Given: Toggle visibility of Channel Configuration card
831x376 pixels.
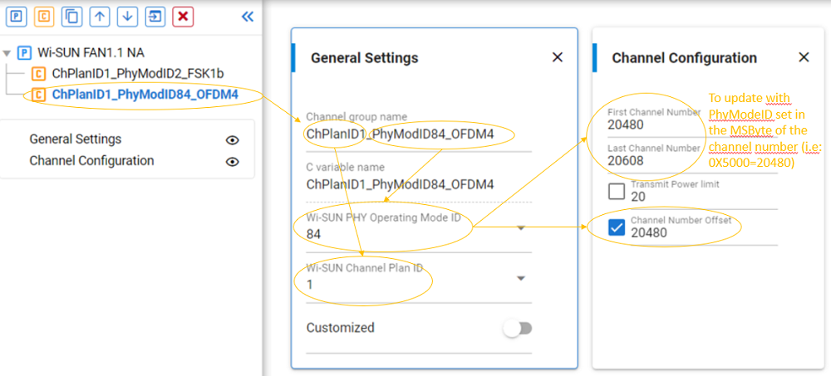Looking at the screenshot, I should (232, 162).
